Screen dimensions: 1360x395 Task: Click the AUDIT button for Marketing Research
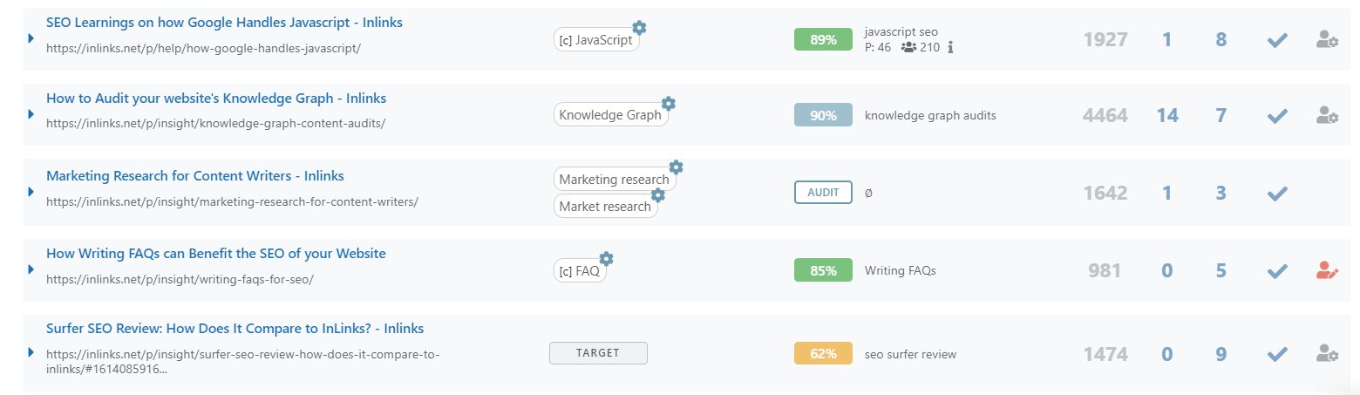(x=823, y=192)
